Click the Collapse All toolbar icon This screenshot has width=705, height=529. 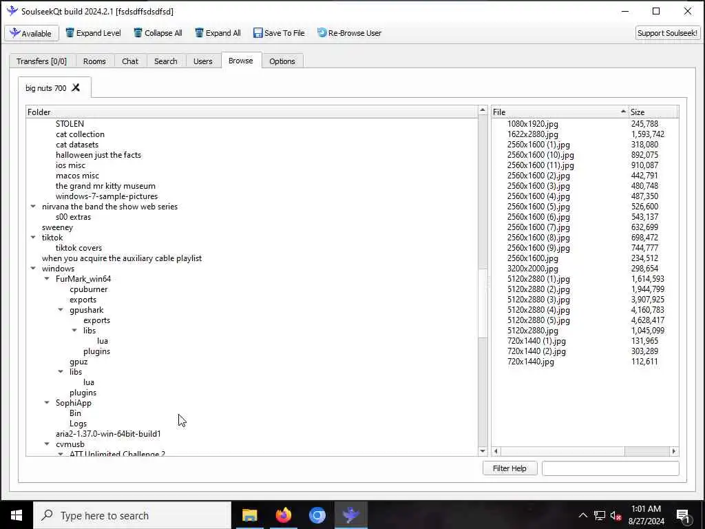click(138, 33)
